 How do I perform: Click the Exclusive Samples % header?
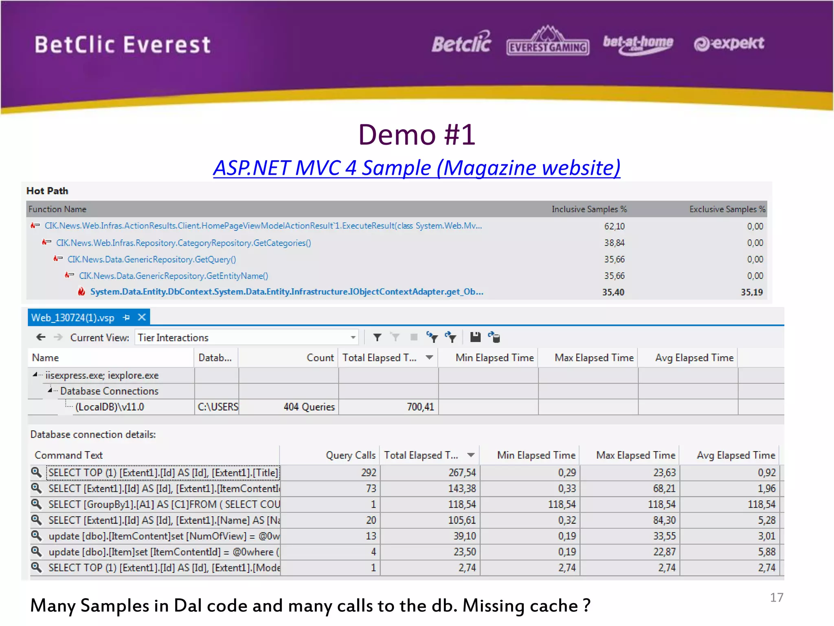[x=727, y=209]
